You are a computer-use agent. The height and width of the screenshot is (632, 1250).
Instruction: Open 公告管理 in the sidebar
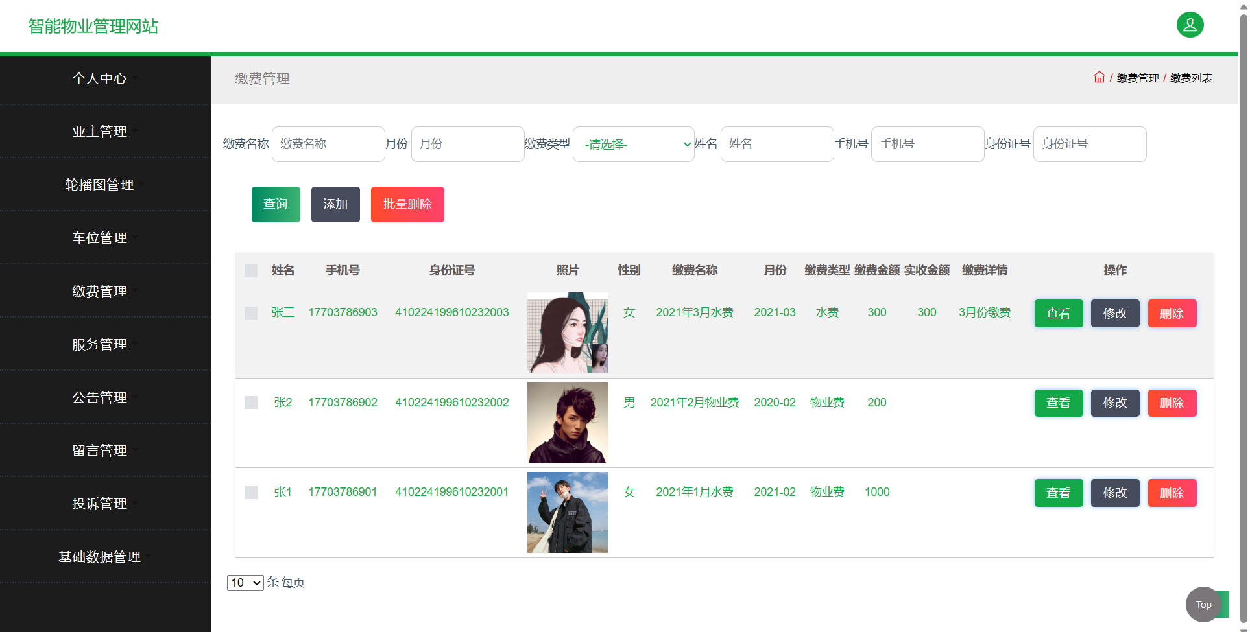point(101,397)
